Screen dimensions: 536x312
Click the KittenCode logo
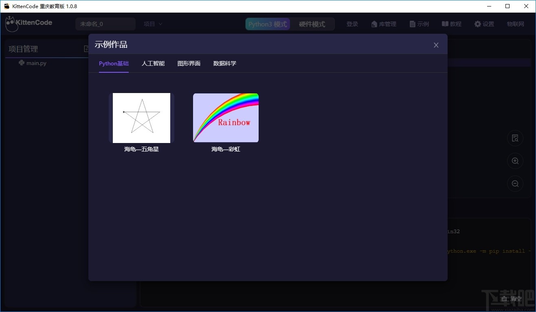[29, 24]
